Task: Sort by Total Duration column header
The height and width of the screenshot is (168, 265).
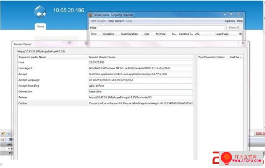Action: [x=129, y=34]
